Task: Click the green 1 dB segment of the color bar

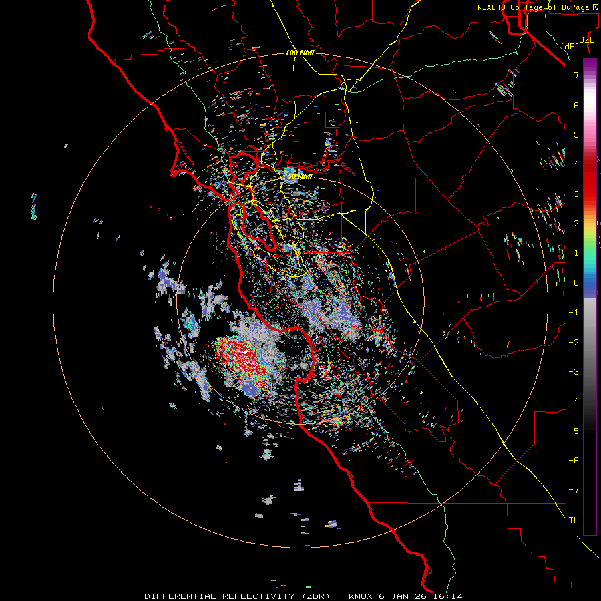Action: tap(590, 252)
